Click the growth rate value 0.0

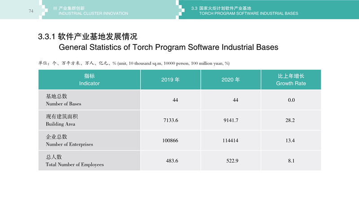tap(291, 100)
